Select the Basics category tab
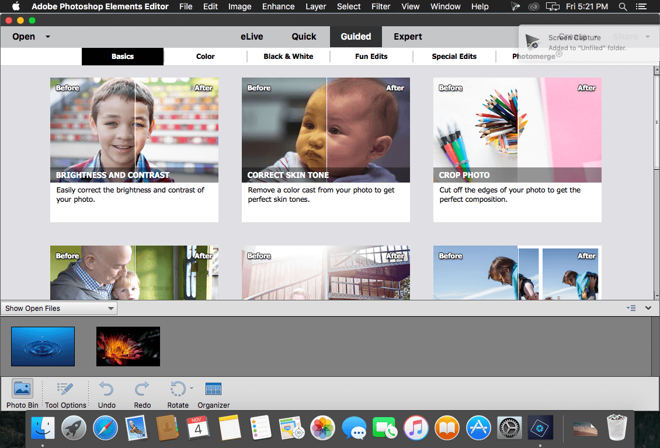The height and width of the screenshot is (448, 660). tap(123, 57)
